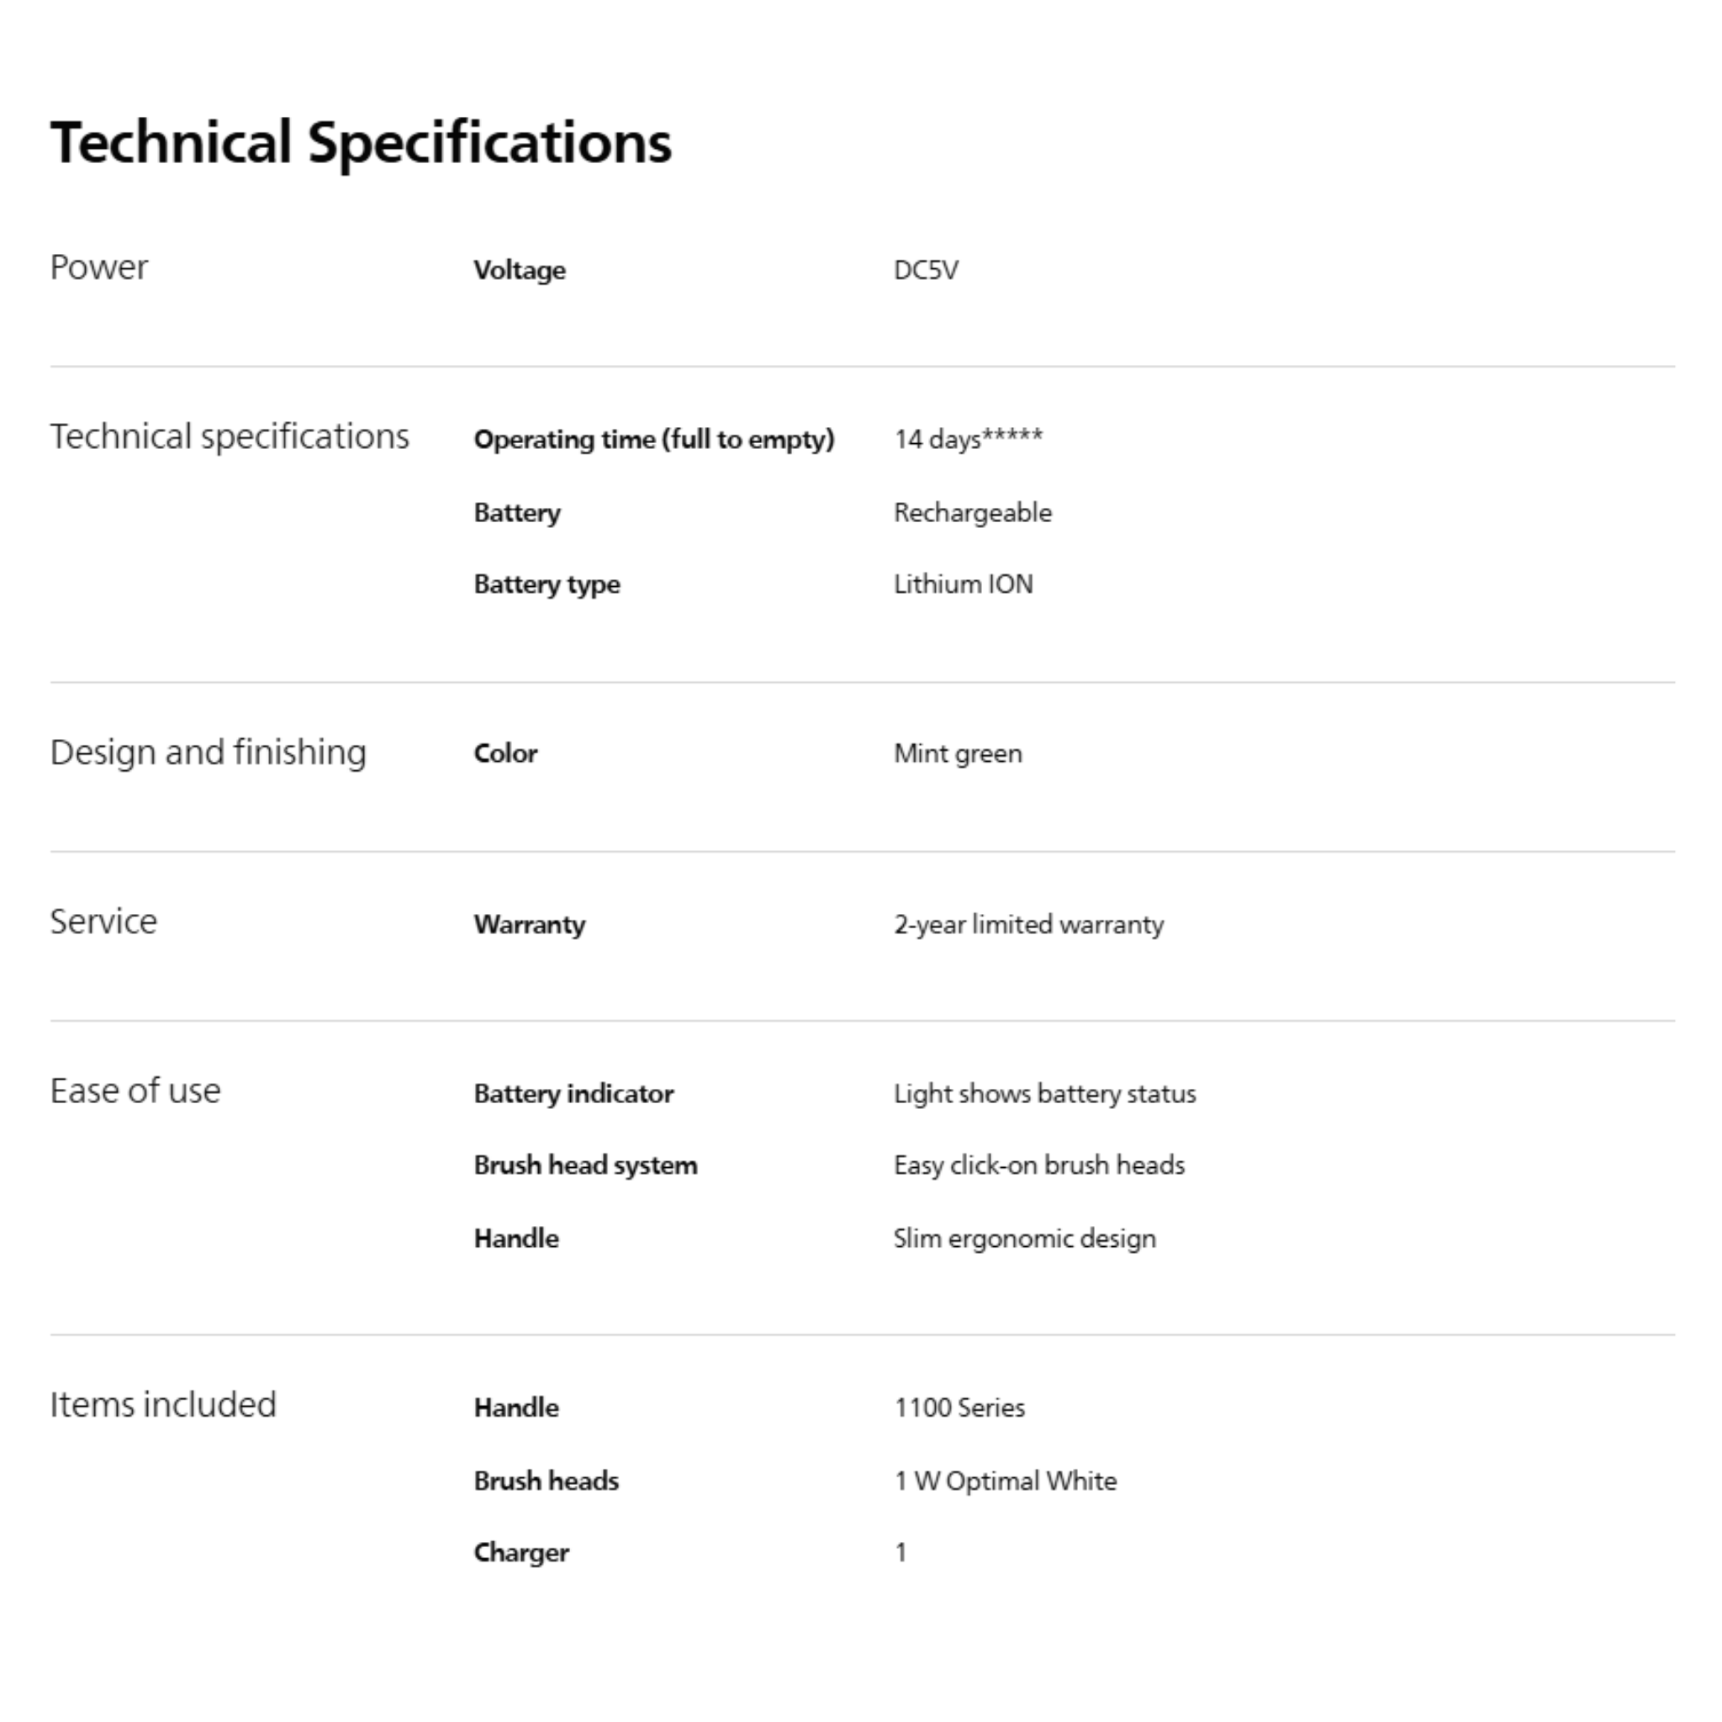Viewport: 1722px width, 1722px height.
Task: Select the Items included section label
Action: 163,1405
